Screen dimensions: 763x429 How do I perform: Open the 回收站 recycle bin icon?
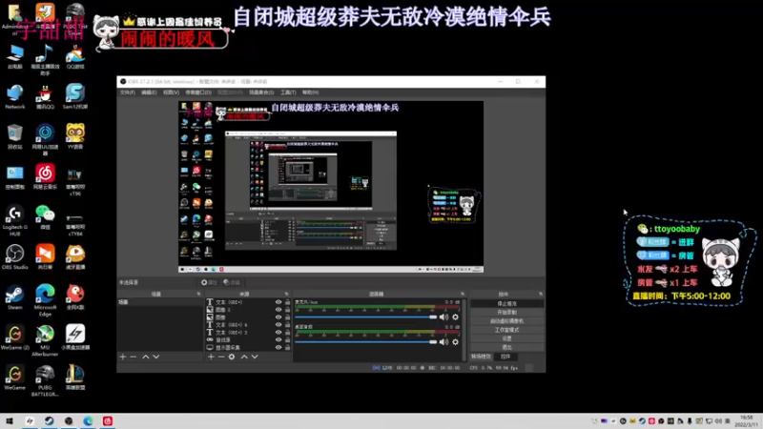pyautogui.click(x=14, y=136)
